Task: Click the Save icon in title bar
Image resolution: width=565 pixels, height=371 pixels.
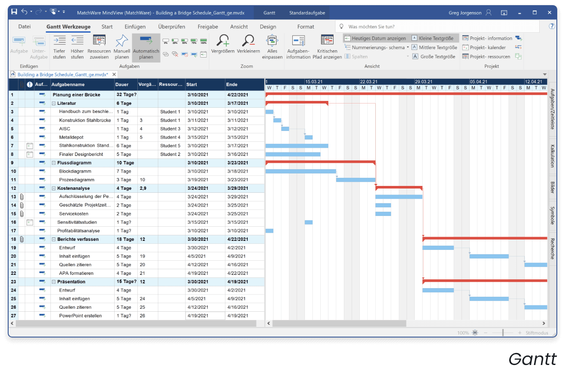Action: [x=15, y=12]
